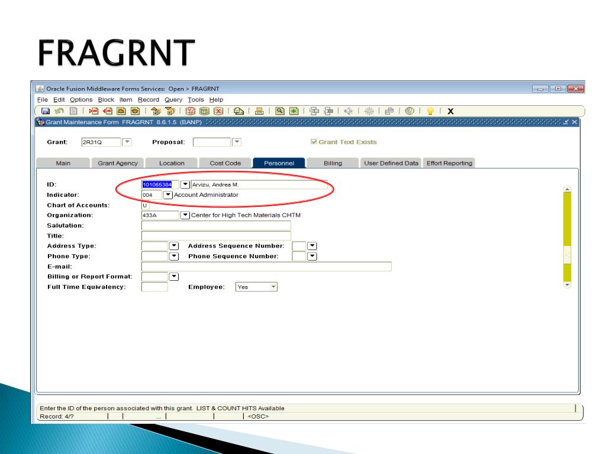Open View/Send Message toolbar icon
The image size is (606, 454).
point(239,111)
